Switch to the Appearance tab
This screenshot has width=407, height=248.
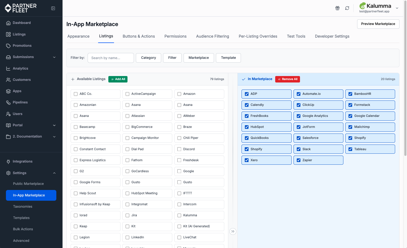click(78, 36)
